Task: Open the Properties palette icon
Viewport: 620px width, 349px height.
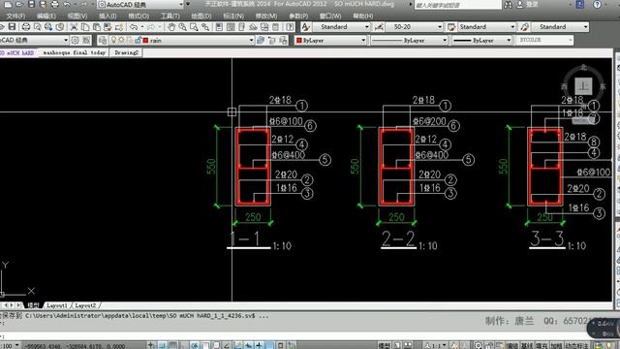Action: click(219, 27)
